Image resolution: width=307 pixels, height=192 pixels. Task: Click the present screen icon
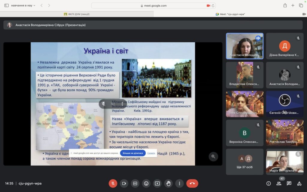[x=157, y=183]
